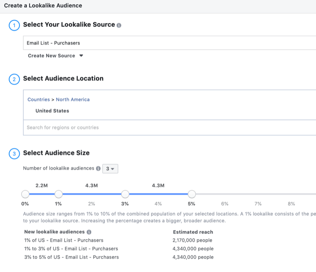
Task: Open the North America breadcrumb link
Action: click(73, 99)
